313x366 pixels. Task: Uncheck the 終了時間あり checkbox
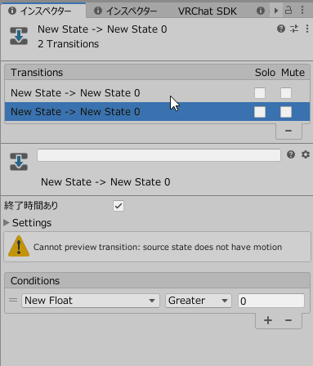(118, 206)
